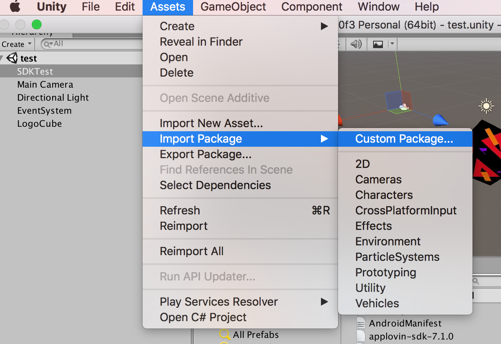Click the All Prefabs search icon
Screen dimensions: 501x344
click(x=224, y=335)
